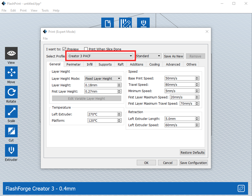This screenshot has width=252, height=196.
Task: Toggle the Preview checkbox
Action: tap(64, 49)
